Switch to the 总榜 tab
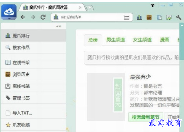Image resolution: width=184 pixels, height=132 pixels. (x=93, y=40)
